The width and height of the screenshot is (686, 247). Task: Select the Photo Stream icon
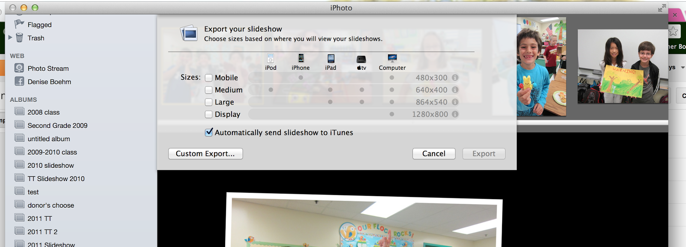coord(19,68)
